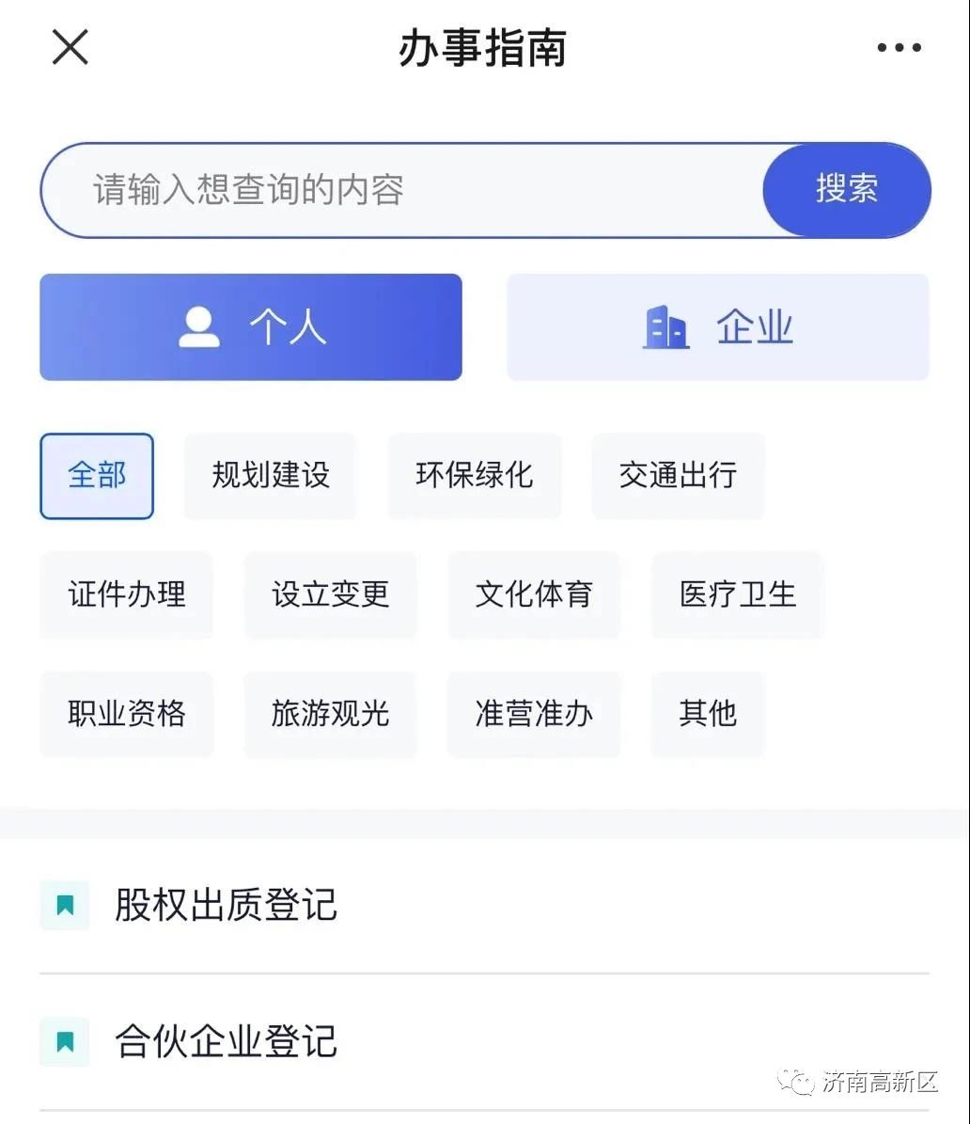Viewport: 970px width, 1124px height.
Task: Click the 搜索 button
Action: pos(847,190)
